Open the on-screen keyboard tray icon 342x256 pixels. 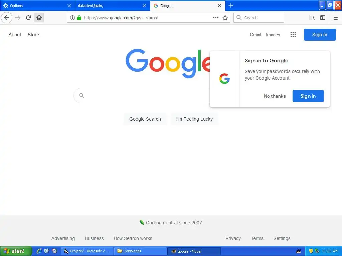[299, 251]
